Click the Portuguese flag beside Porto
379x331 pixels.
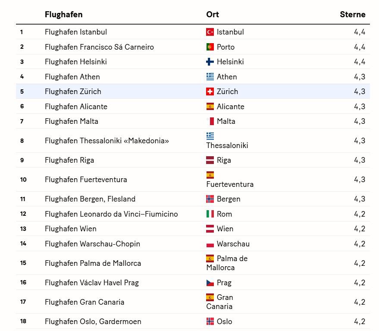pyautogui.click(x=210, y=47)
